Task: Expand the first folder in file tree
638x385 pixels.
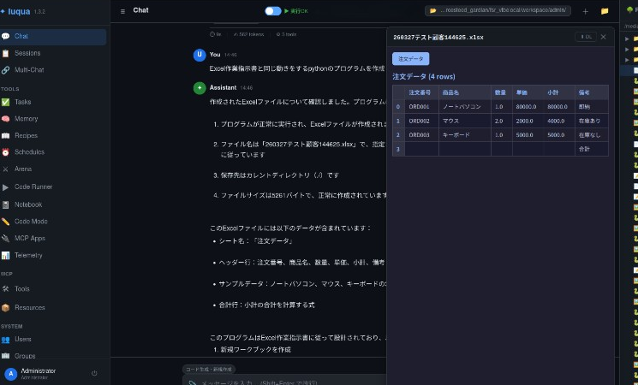Action: (627, 39)
